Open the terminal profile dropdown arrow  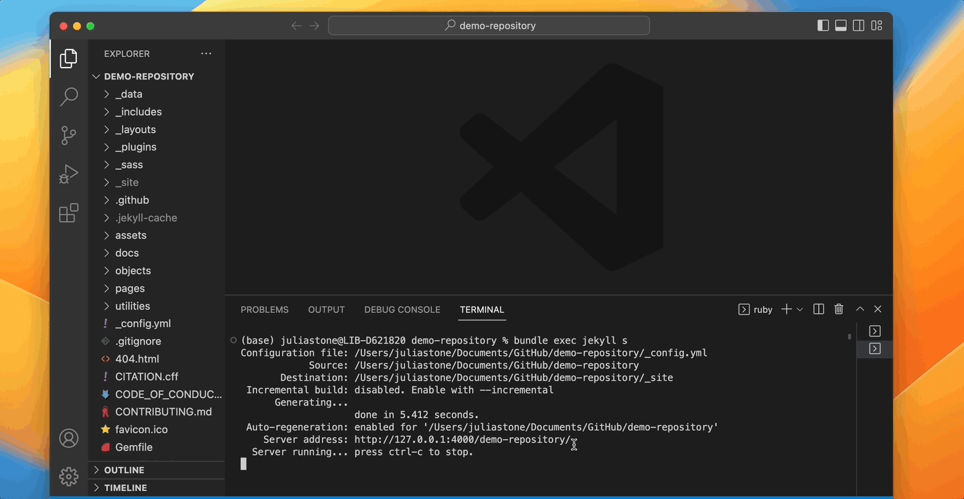[x=801, y=309]
